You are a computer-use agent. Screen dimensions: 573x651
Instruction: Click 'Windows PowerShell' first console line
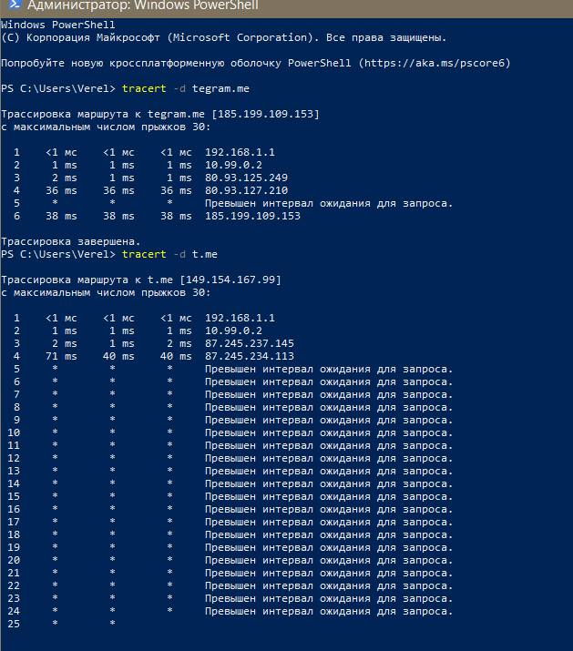pyautogui.click(x=57, y=25)
